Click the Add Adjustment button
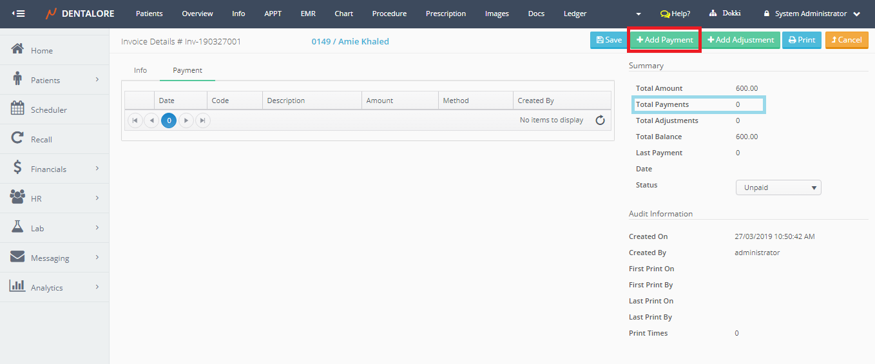Image resolution: width=875 pixels, height=364 pixels. click(741, 40)
